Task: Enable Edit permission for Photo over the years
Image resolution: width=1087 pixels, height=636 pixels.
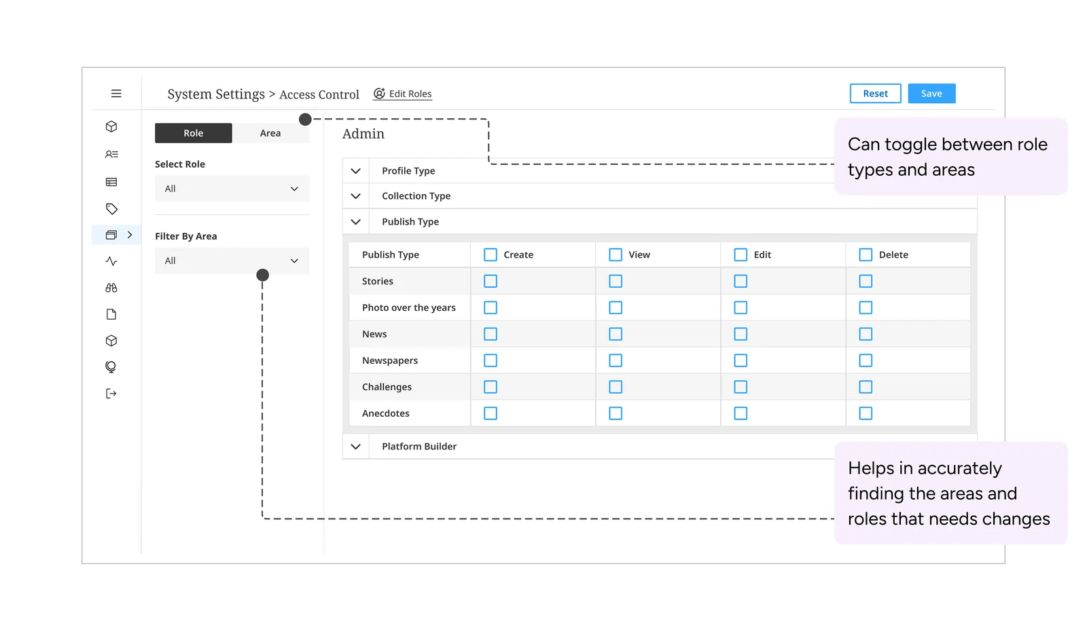Action: click(x=741, y=307)
